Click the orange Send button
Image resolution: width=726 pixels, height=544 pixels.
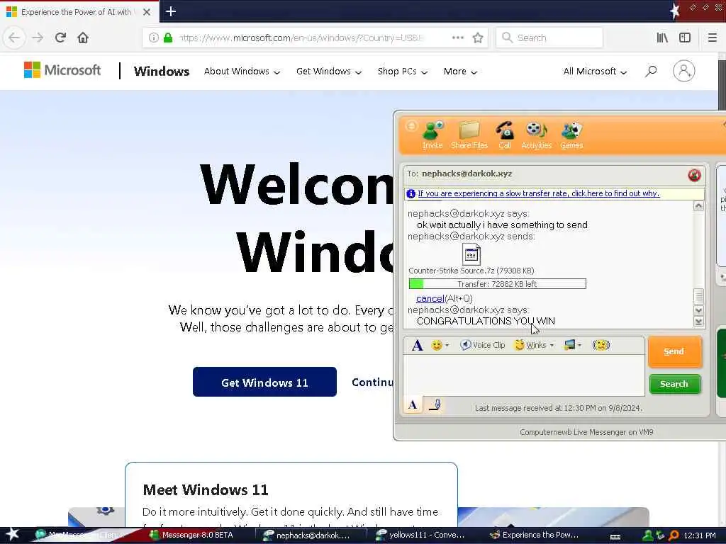675,351
